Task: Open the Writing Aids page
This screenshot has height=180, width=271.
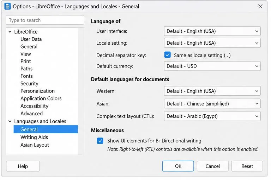Action: (34, 137)
